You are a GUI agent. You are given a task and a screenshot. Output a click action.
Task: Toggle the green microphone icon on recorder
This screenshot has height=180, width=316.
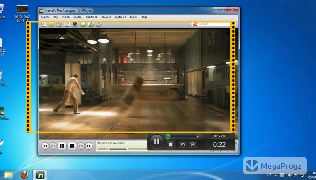click(167, 137)
